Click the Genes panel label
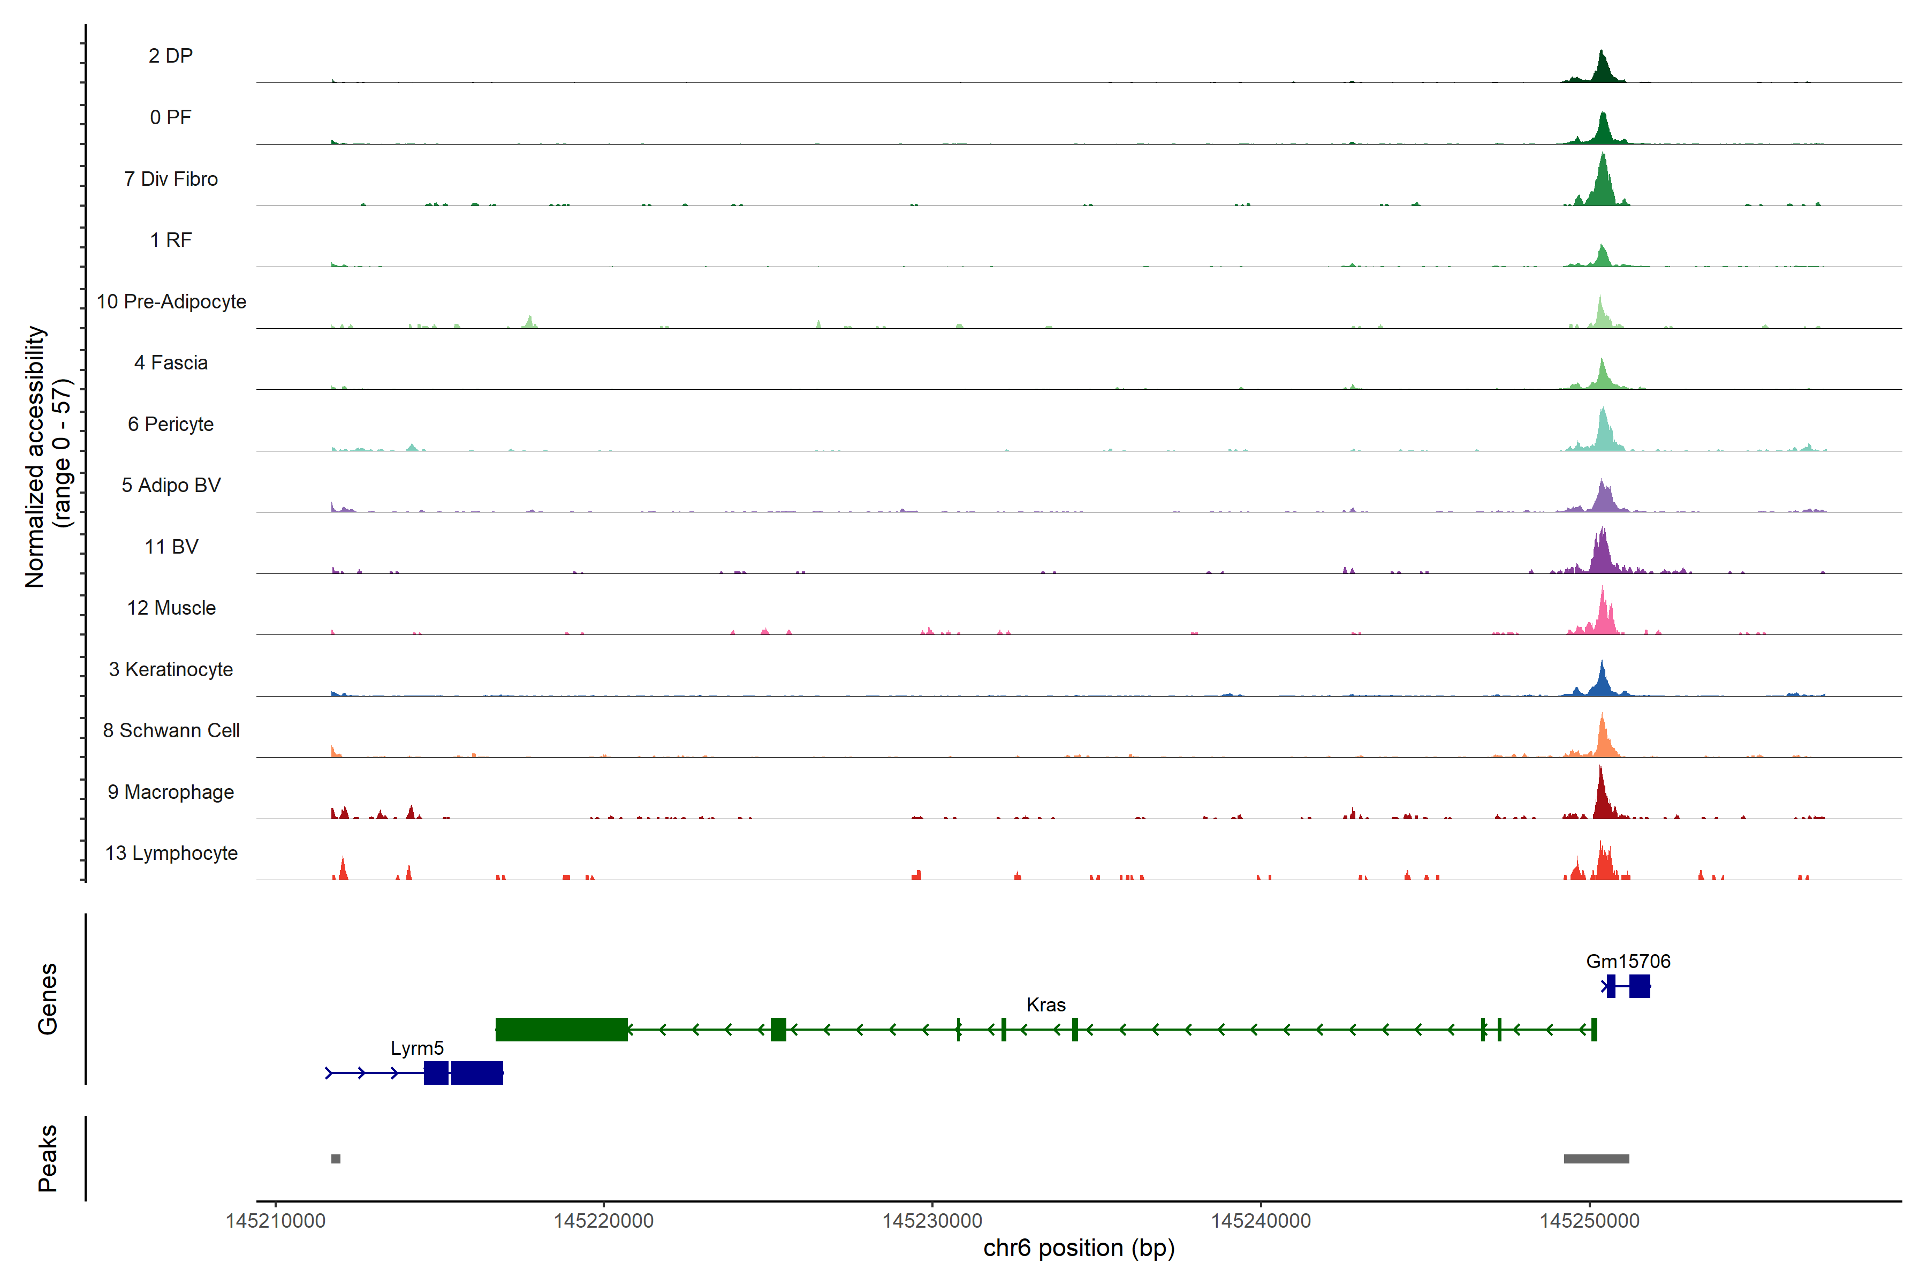This screenshot has width=1927, height=1285. (48, 999)
